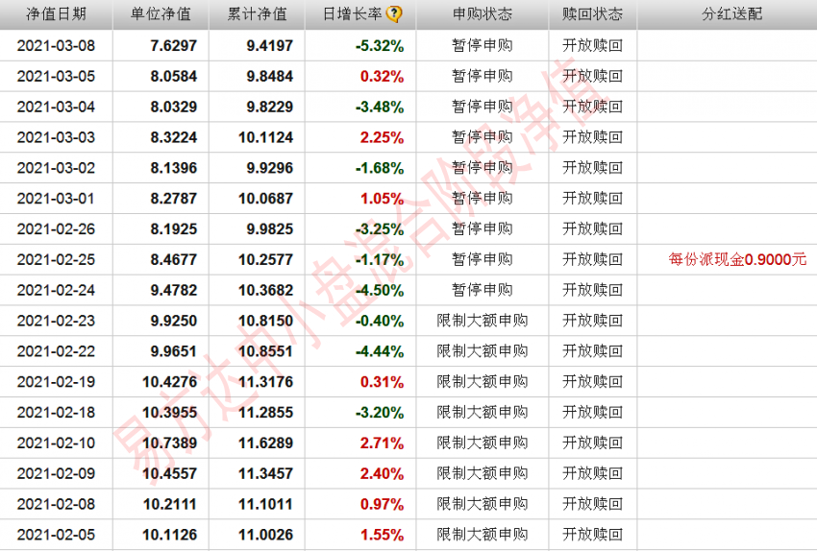Click unit net value 10.4276
The height and width of the screenshot is (551, 817).
170,382
